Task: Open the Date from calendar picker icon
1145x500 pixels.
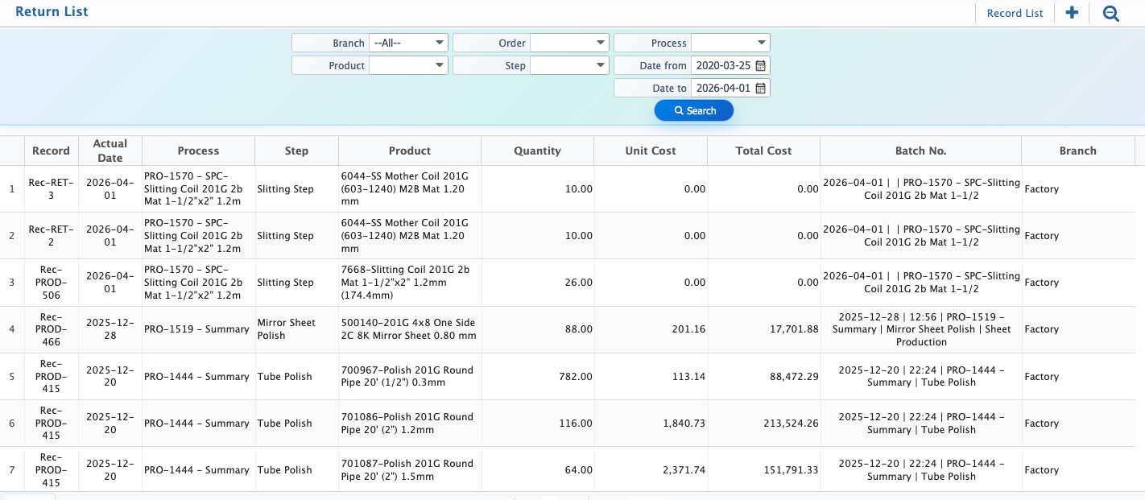Action: 760,65
